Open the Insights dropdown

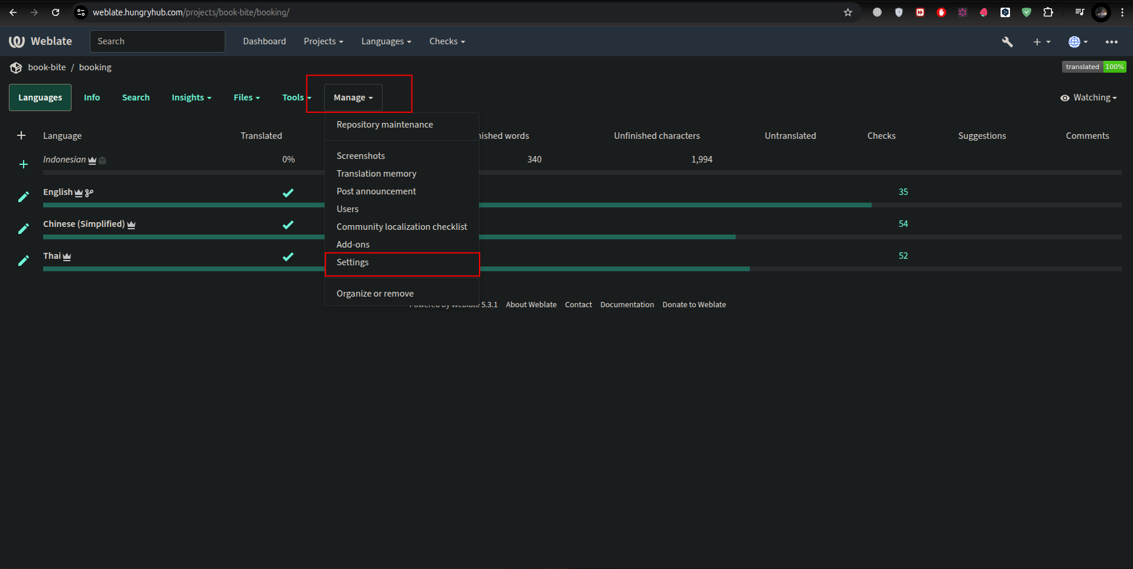(x=191, y=98)
